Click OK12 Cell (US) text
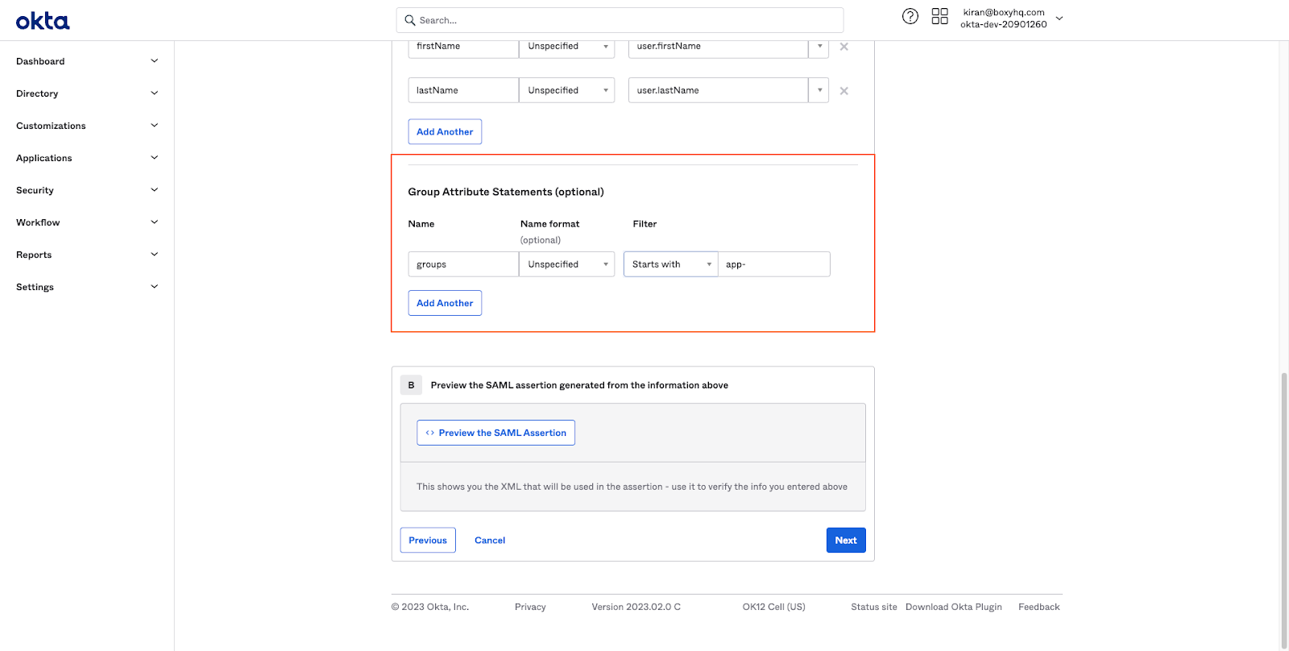 [774, 607]
